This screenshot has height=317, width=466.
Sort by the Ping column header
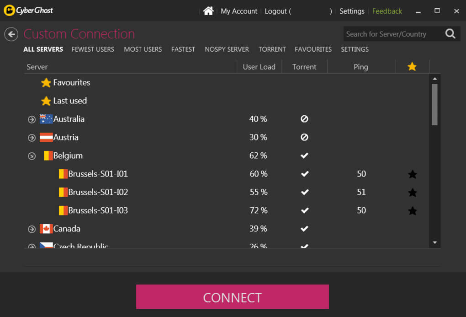click(x=361, y=67)
